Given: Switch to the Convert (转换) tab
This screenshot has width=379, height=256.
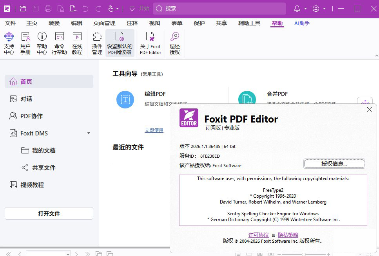Looking at the screenshot, I should pyautogui.click(x=54, y=23).
